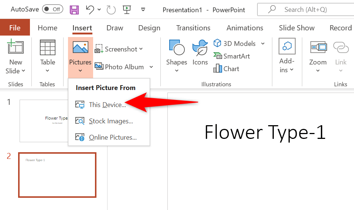Click Start From Beginning presentation icon

(x=127, y=10)
